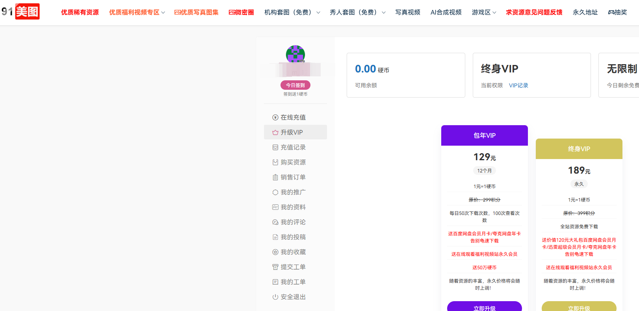
Task: Open the 优质稀有资源 menu item
Action: 80,12
